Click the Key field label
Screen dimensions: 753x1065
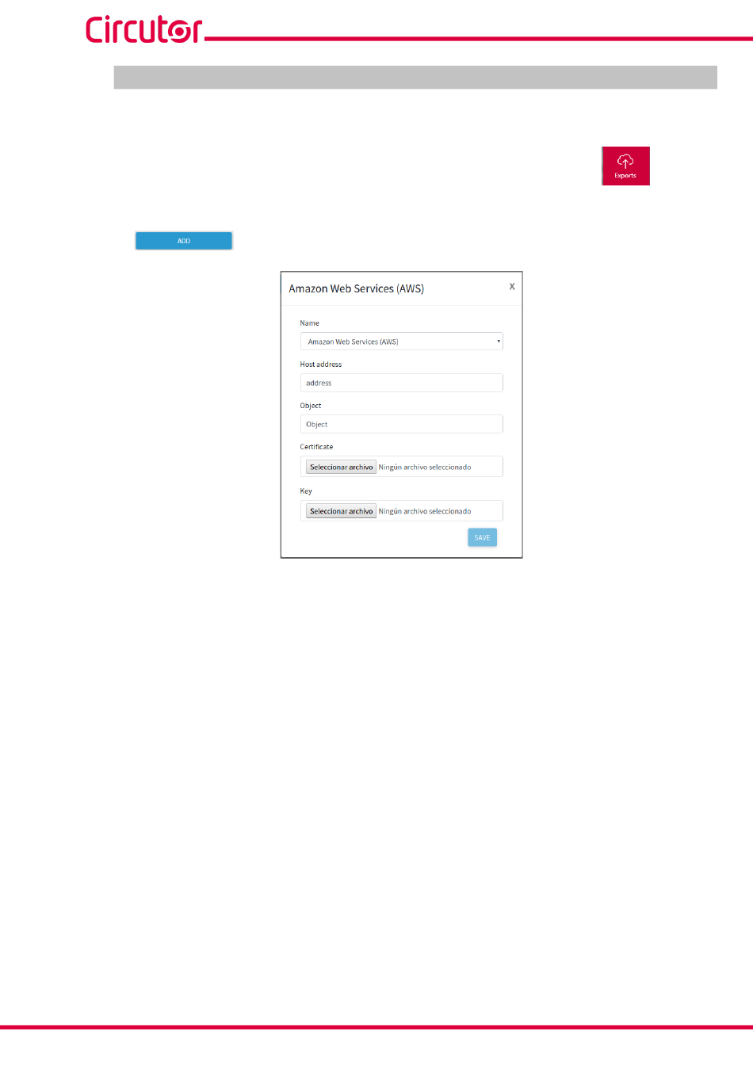306,491
